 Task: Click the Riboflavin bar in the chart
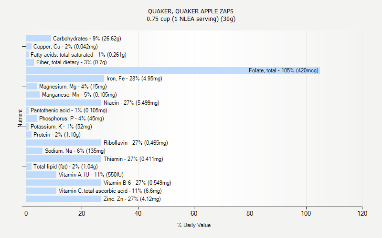click(x=64, y=142)
